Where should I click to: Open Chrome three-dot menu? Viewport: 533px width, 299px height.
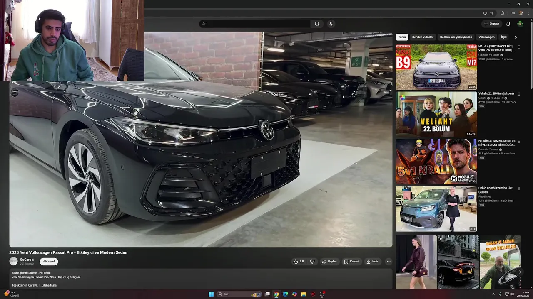[x=528, y=13]
